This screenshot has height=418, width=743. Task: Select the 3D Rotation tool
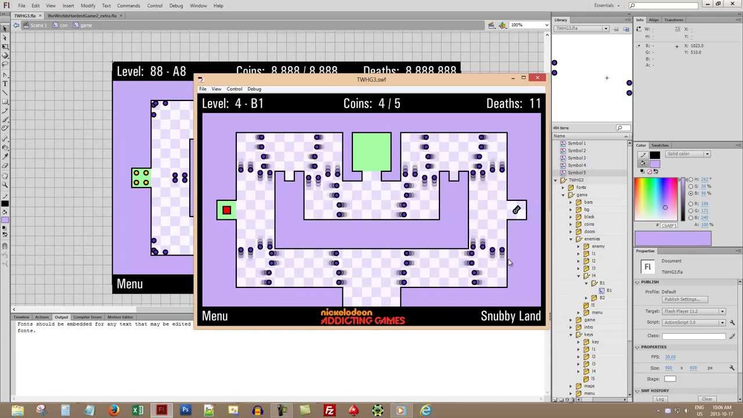pos(5,55)
